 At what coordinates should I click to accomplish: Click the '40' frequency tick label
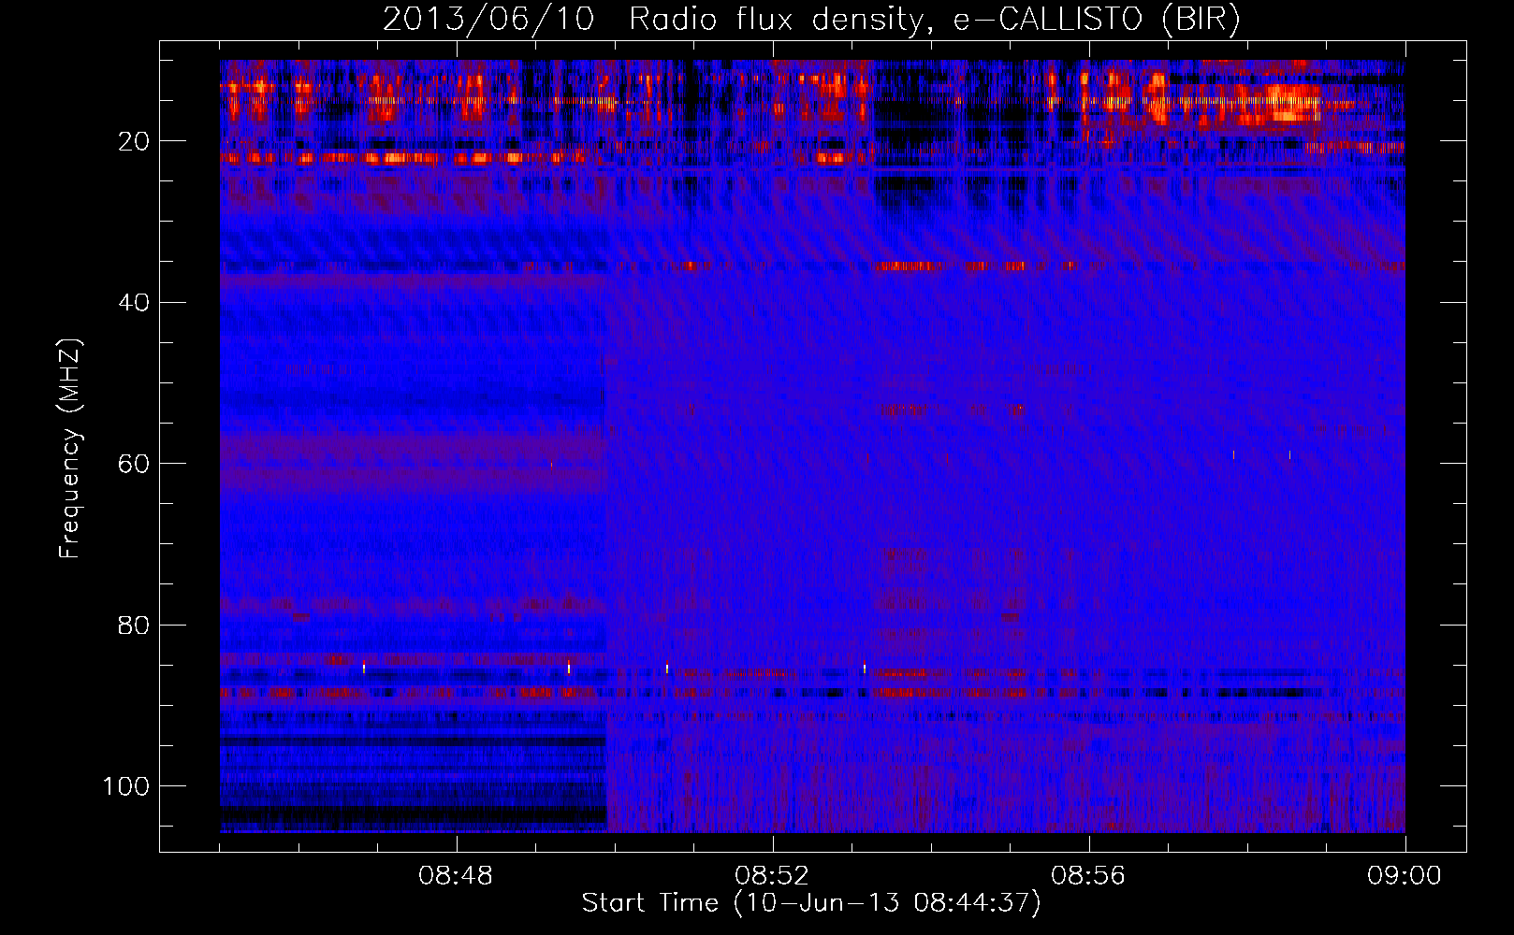point(134,303)
